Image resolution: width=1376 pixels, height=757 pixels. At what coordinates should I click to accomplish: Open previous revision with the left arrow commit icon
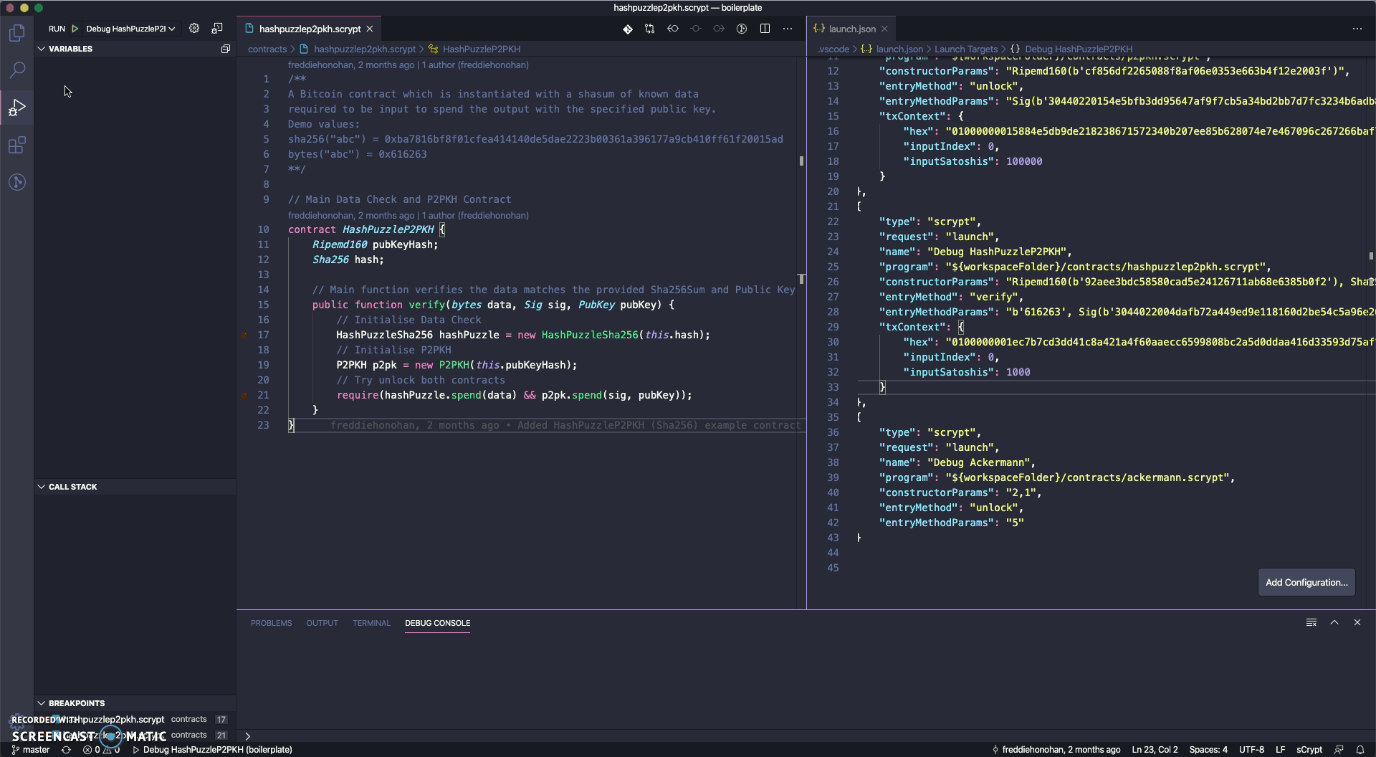[x=673, y=29]
